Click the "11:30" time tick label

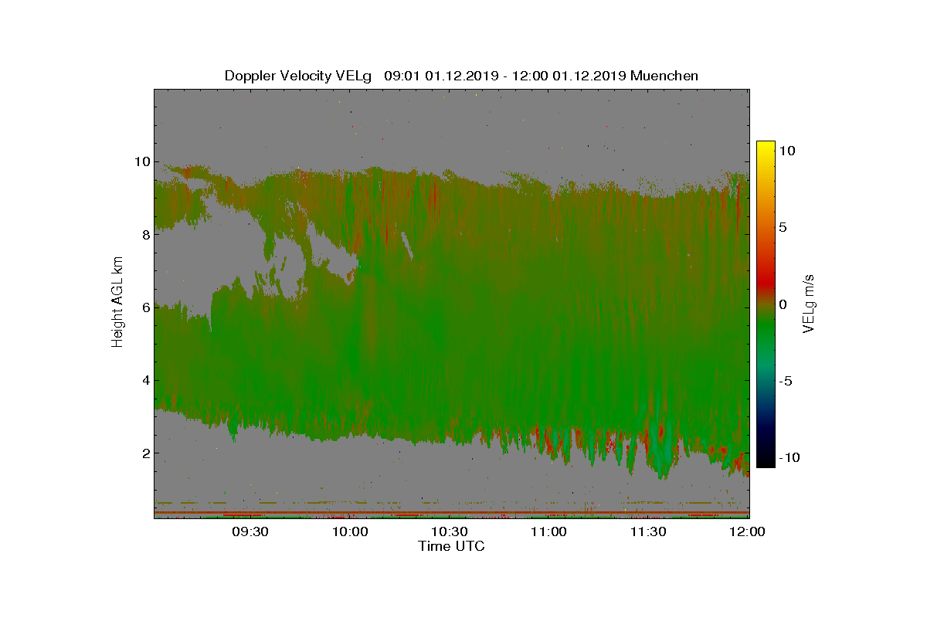coord(650,531)
